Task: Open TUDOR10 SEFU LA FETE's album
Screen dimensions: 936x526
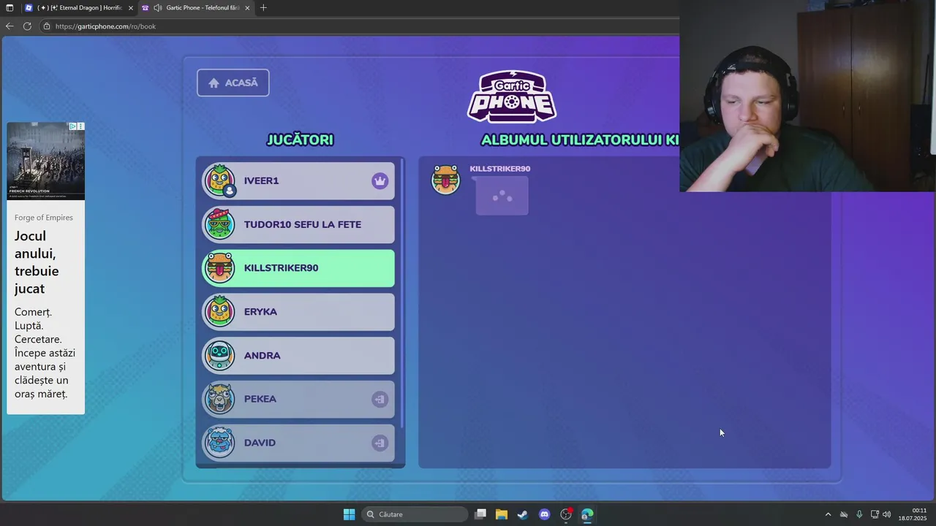Action: click(298, 224)
